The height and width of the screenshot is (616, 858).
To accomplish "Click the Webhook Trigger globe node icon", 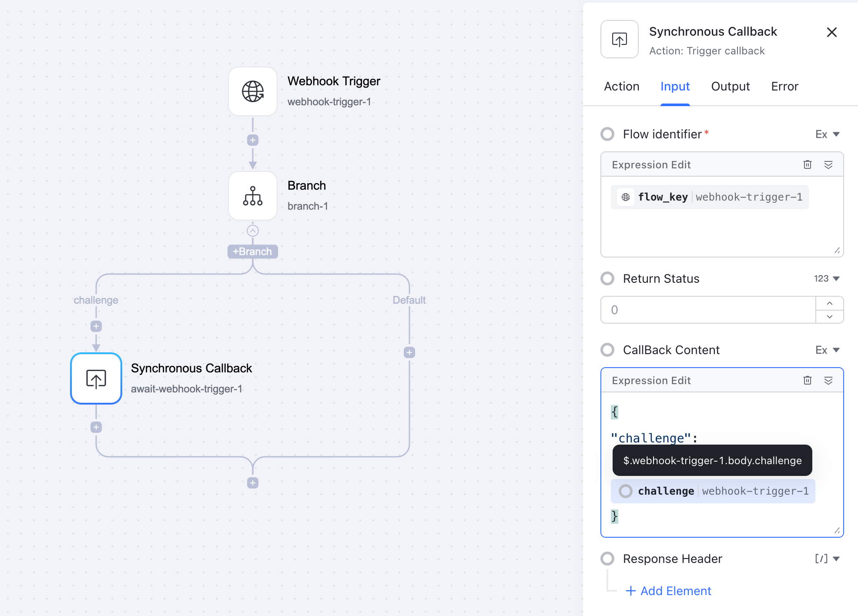I will [252, 91].
